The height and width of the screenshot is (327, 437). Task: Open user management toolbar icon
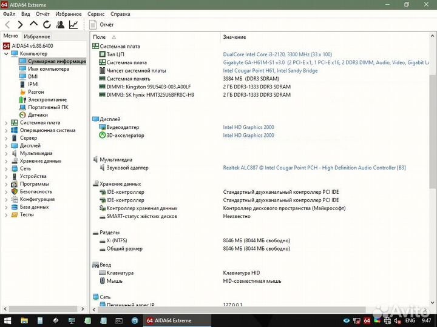tap(60, 25)
